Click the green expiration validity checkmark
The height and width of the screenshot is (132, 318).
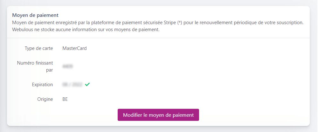(x=87, y=85)
